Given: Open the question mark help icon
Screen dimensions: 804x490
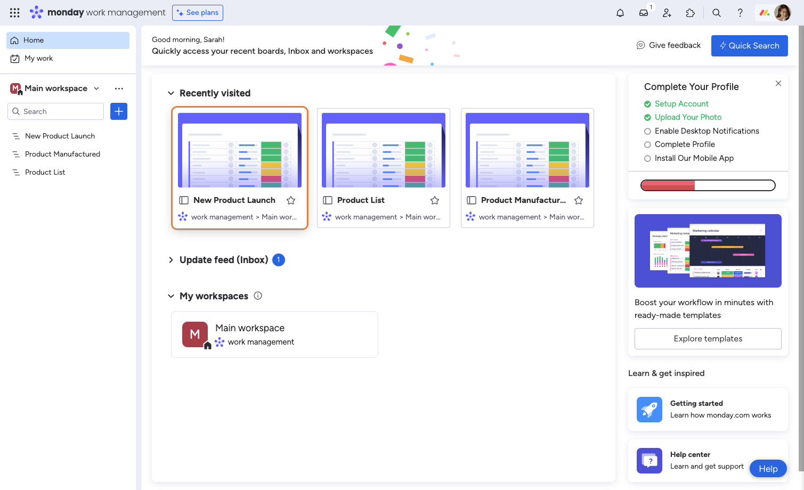Looking at the screenshot, I should click(740, 13).
